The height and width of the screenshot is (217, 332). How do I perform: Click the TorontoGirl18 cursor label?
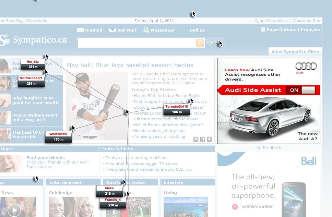[177, 109]
